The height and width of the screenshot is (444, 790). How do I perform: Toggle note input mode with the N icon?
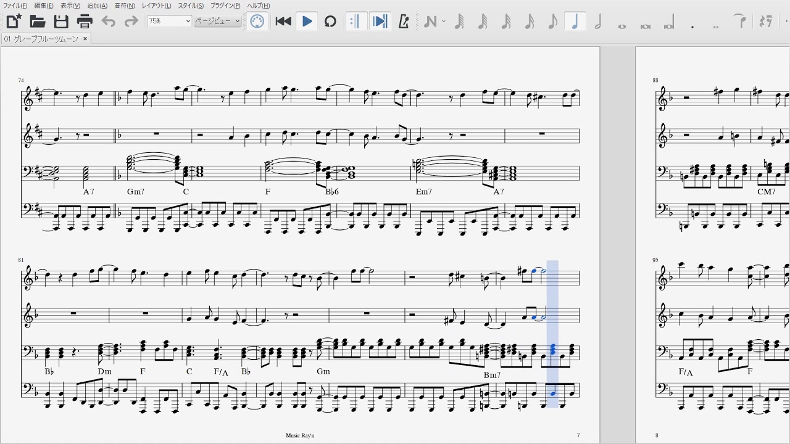[x=430, y=22]
